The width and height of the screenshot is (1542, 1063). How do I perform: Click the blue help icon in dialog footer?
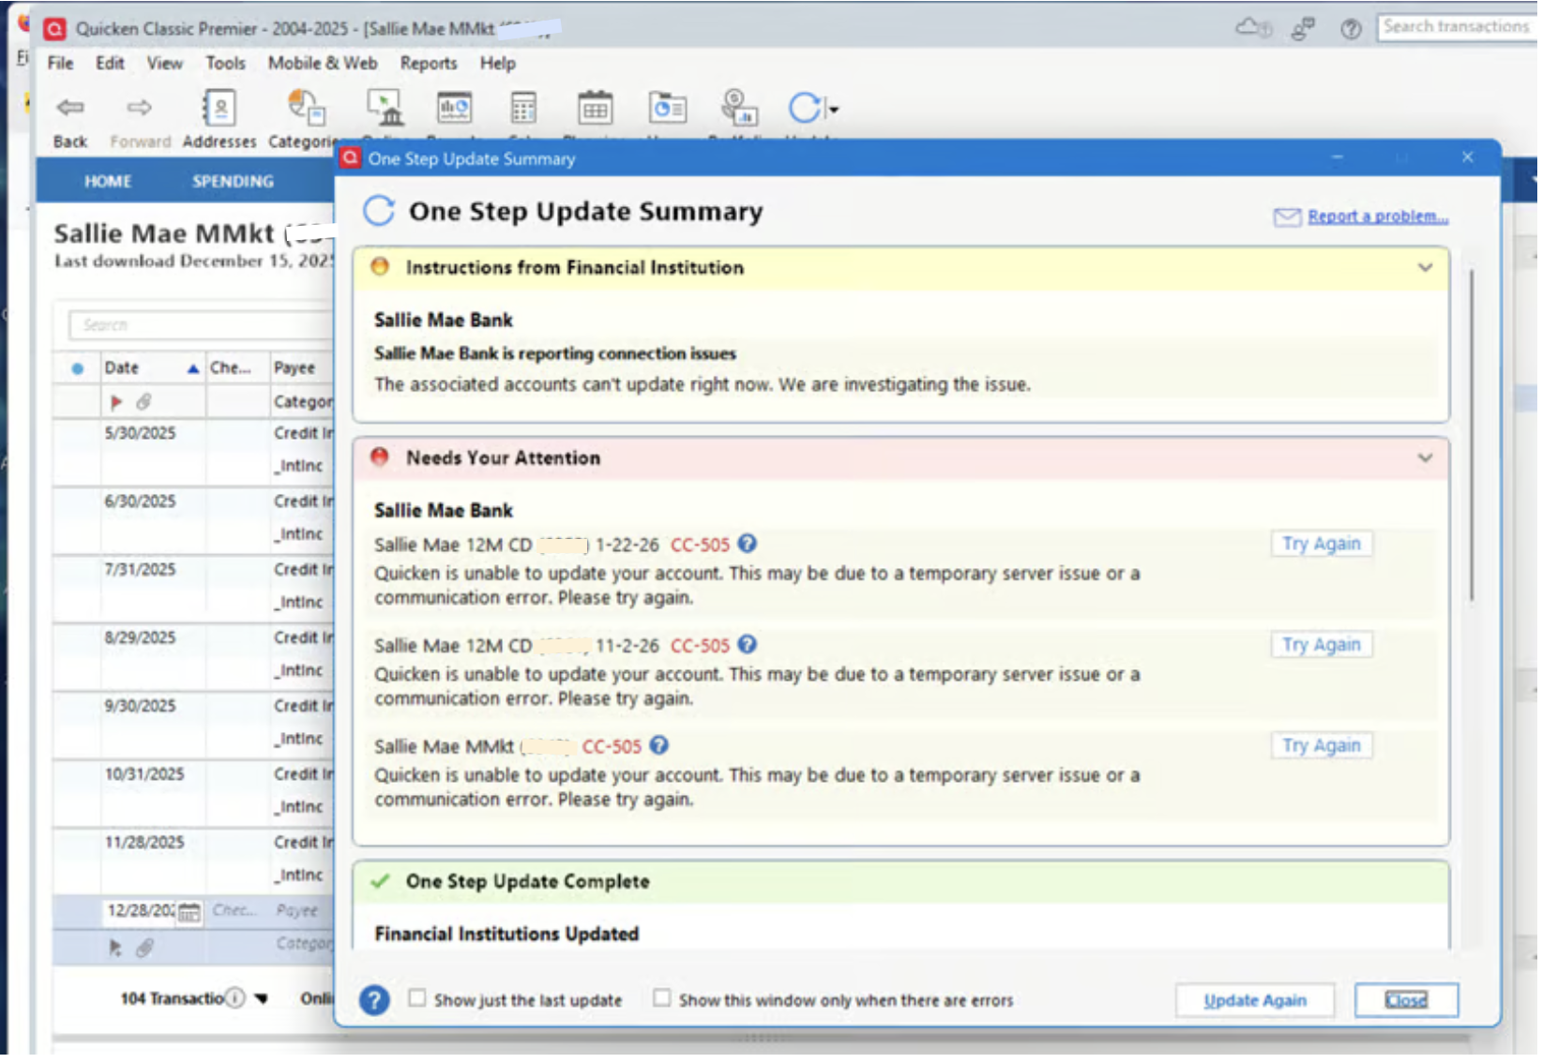374,1001
